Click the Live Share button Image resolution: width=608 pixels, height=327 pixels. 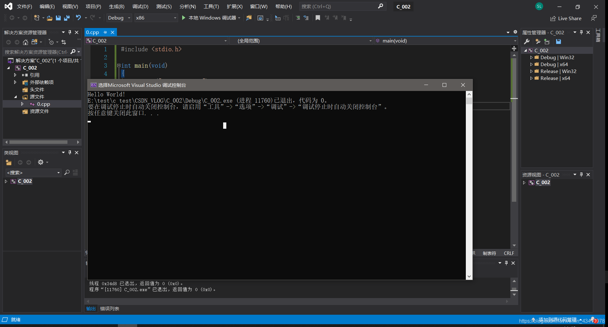point(566,19)
